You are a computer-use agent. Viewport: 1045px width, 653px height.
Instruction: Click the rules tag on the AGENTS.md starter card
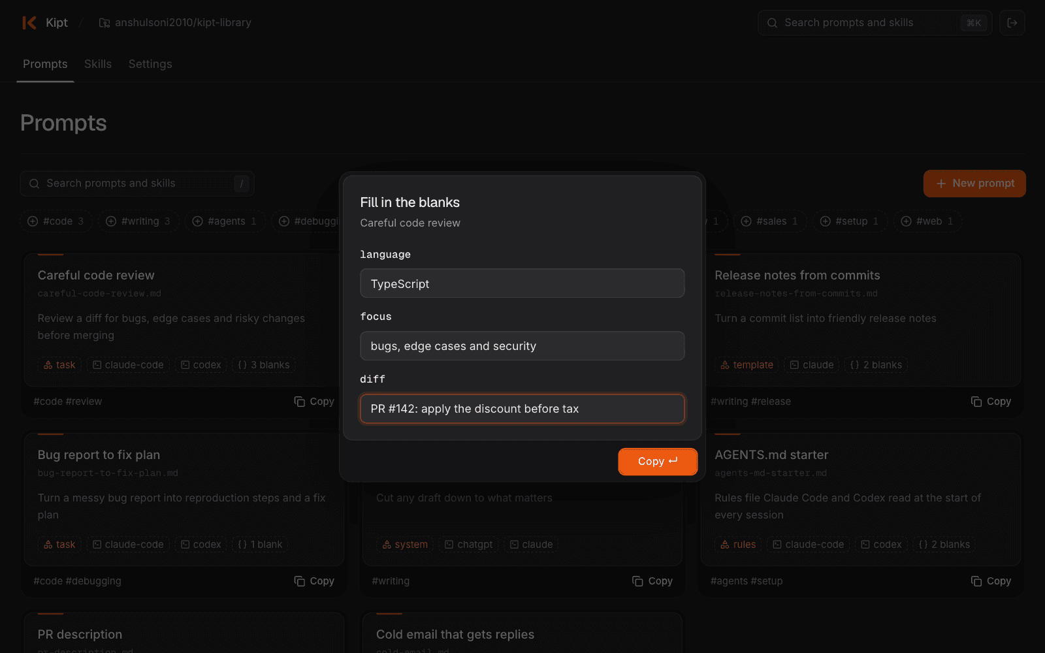[x=738, y=545]
